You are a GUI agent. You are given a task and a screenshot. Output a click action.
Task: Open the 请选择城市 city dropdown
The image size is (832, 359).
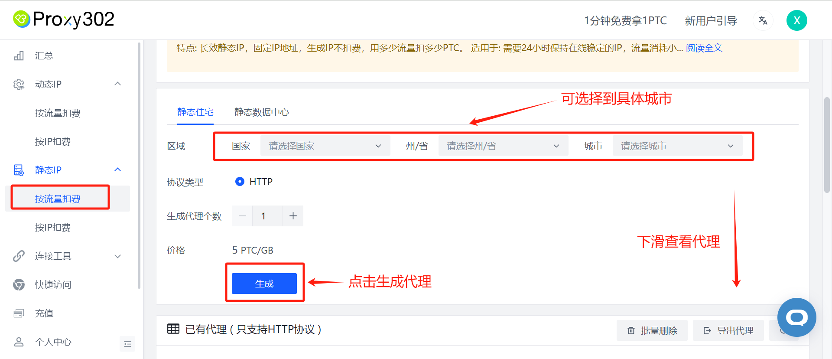677,146
